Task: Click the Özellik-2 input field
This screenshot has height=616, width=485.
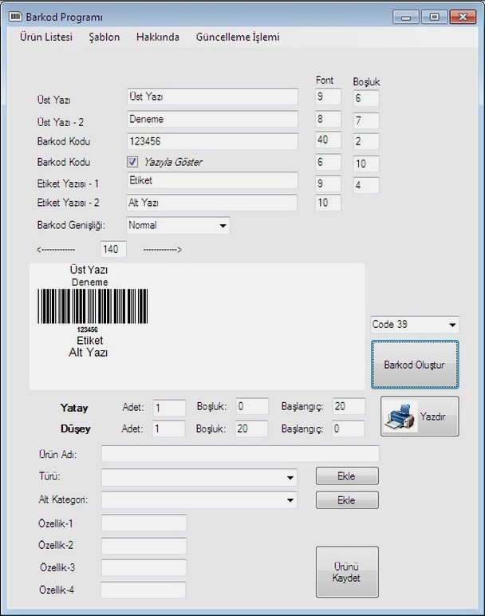Action: click(144, 546)
